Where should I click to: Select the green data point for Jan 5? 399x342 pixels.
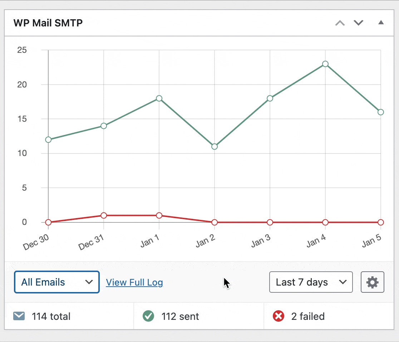point(381,112)
